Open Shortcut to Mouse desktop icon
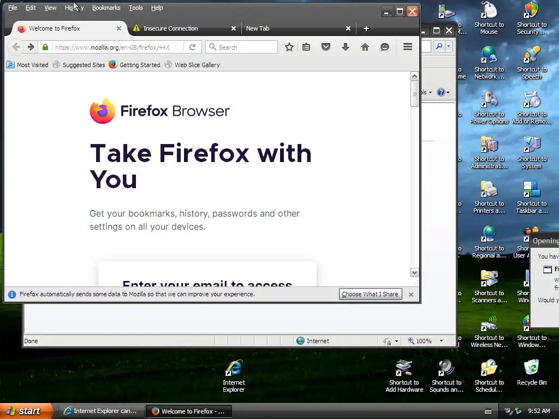559x419 pixels. pyautogui.click(x=489, y=18)
